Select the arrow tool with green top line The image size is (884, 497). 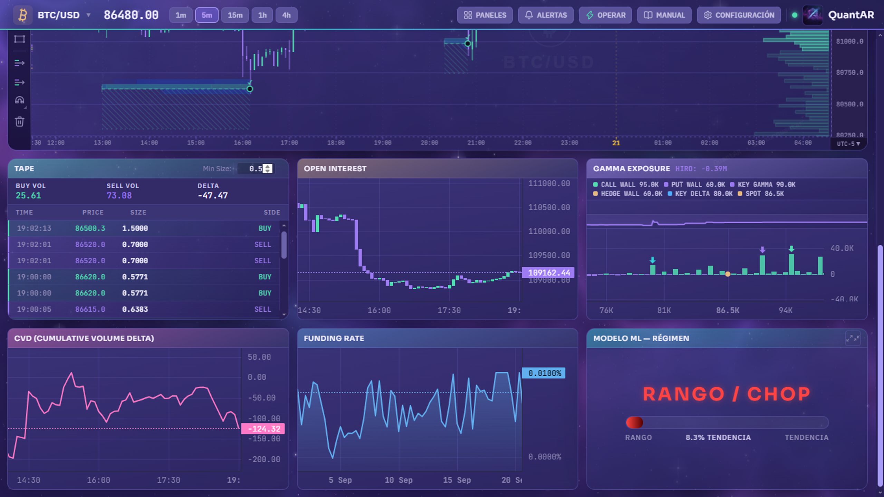tap(19, 63)
